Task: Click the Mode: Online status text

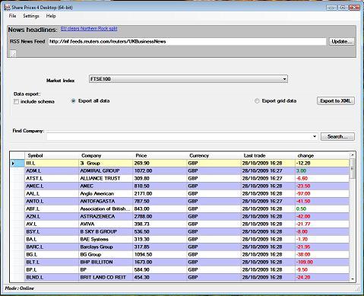Action: coord(20,288)
